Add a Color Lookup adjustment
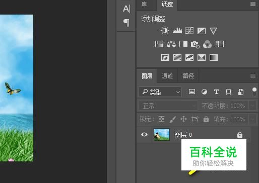This screenshot has height=183, width=259. click(x=220, y=44)
